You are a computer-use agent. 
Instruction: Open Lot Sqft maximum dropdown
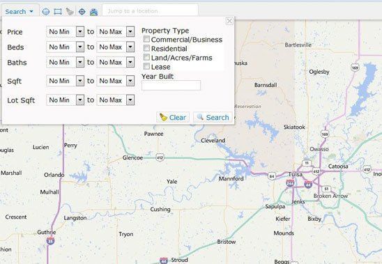[x=116, y=100]
